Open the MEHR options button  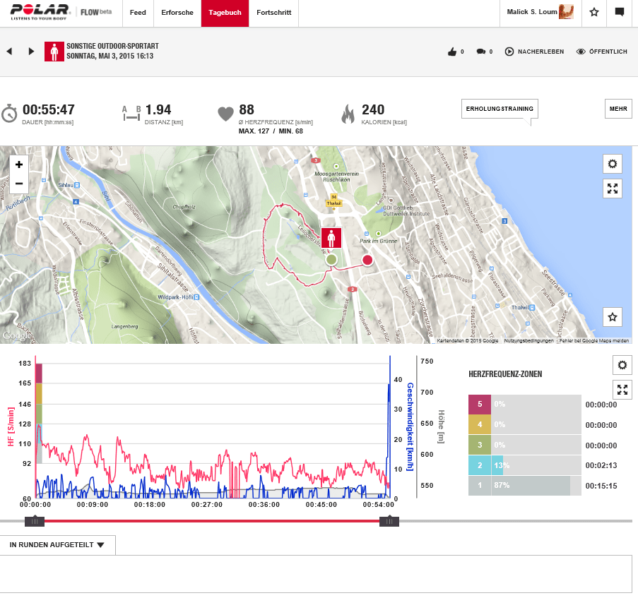(x=618, y=109)
